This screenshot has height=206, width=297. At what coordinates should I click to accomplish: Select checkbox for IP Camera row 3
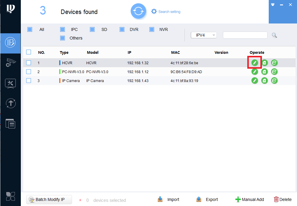29,81
